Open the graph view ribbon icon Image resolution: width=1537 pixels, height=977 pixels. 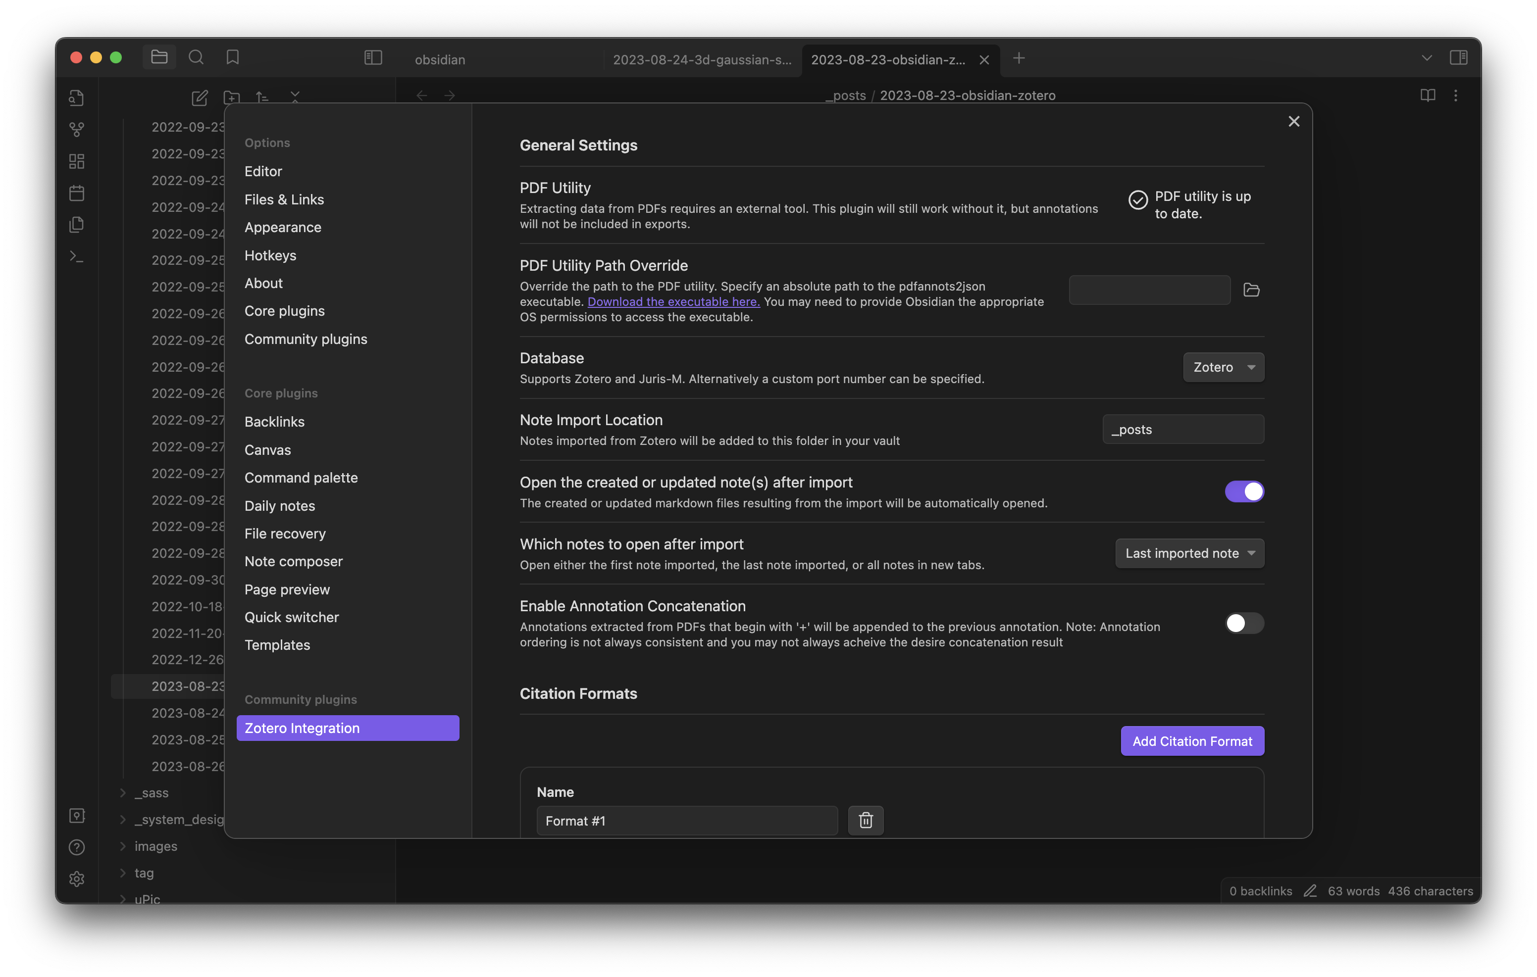click(77, 130)
